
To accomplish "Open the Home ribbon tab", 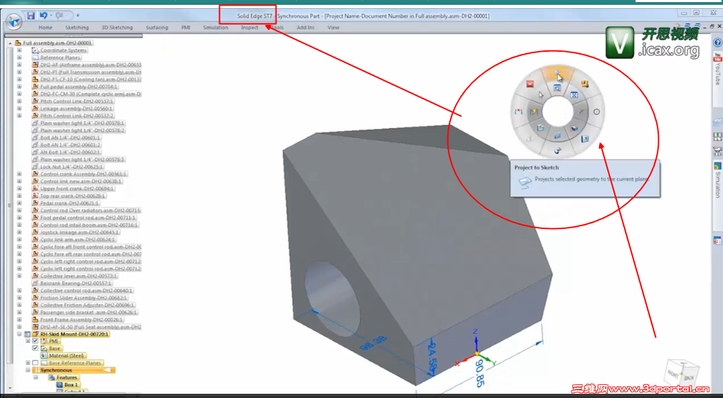I will click(45, 28).
